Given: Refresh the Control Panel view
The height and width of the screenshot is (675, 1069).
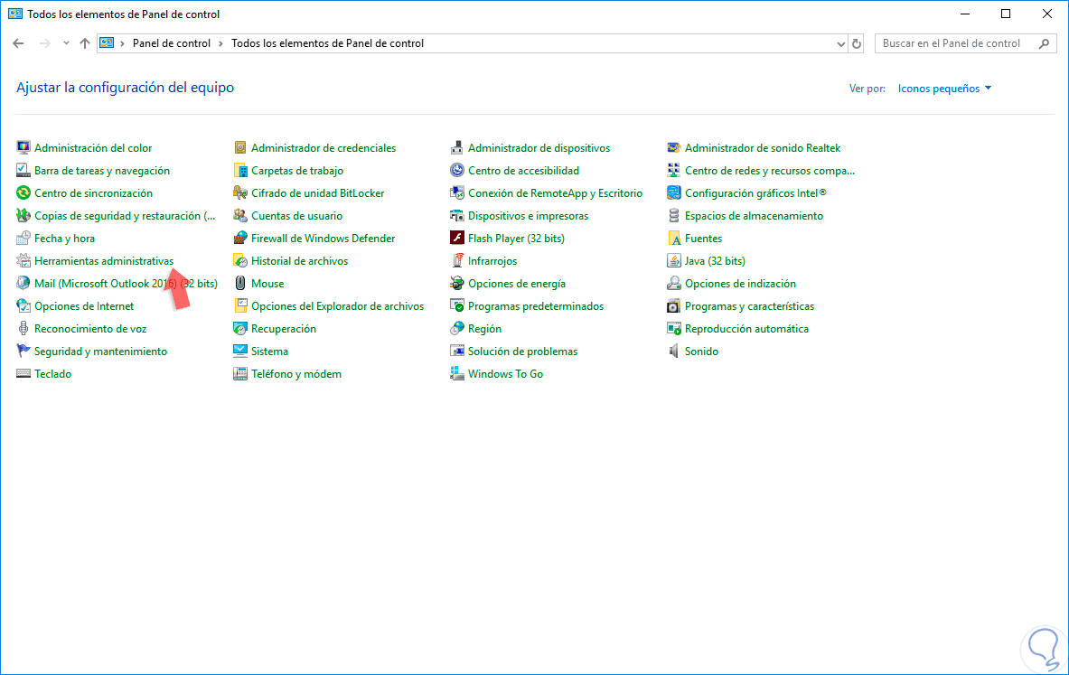Looking at the screenshot, I should point(858,43).
